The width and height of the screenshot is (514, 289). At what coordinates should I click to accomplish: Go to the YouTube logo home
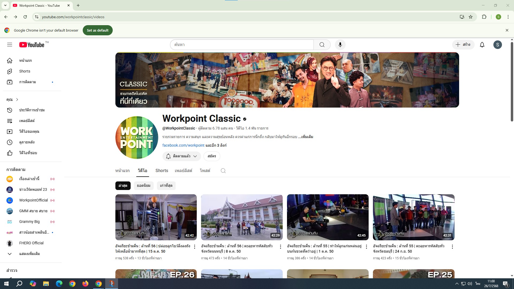tap(32, 45)
